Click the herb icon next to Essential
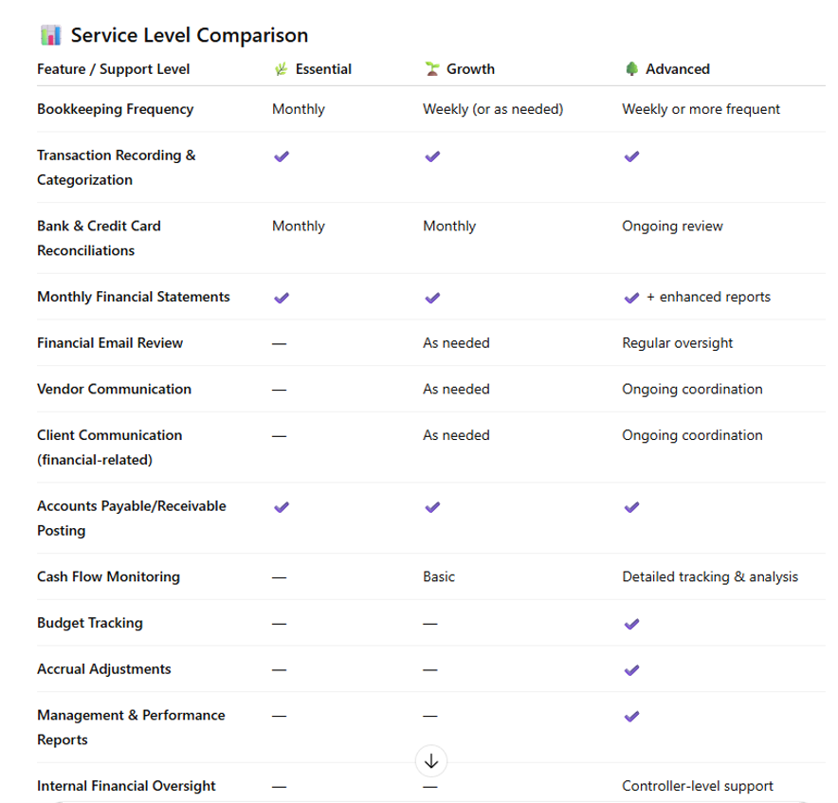The width and height of the screenshot is (838, 803). (281, 69)
